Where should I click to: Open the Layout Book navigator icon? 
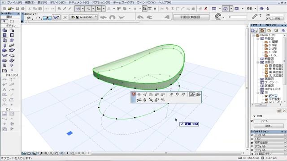pos(276,30)
